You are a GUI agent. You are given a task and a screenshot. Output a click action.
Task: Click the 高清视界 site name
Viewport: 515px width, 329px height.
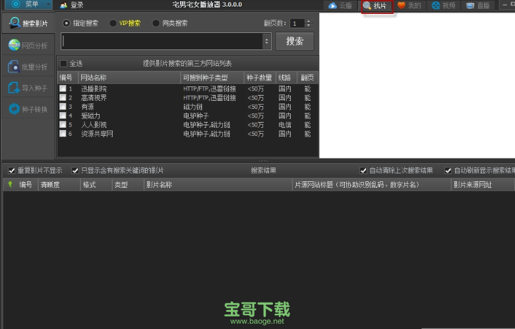94,98
